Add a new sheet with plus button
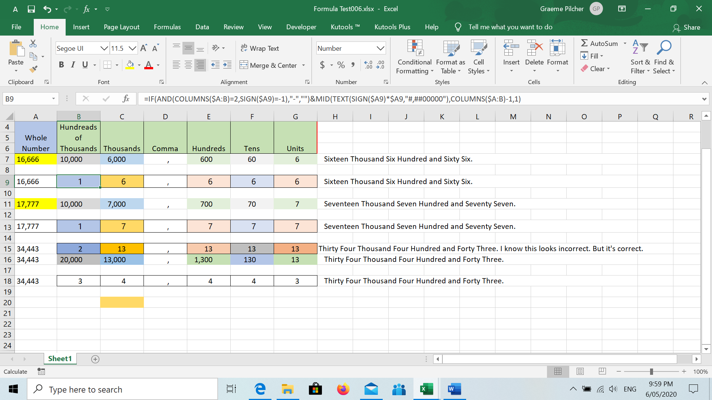The image size is (712, 400). tap(95, 359)
